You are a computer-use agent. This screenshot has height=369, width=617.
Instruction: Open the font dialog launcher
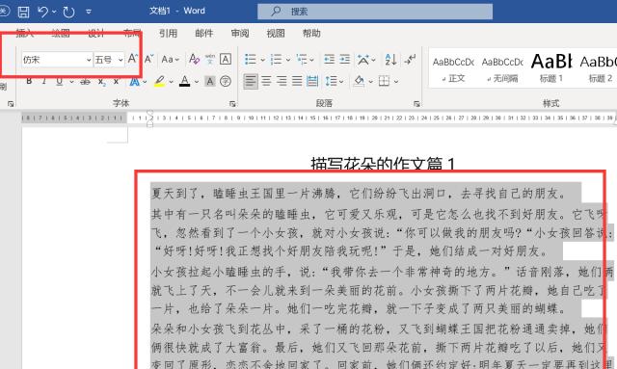[232, 104]
